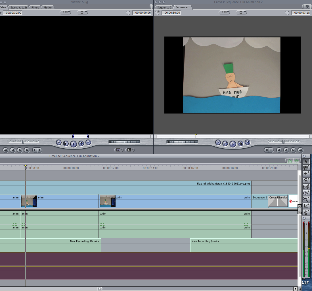Open Viewer view options dropdown
312x291 pixels.
click(x=82, y=12)
